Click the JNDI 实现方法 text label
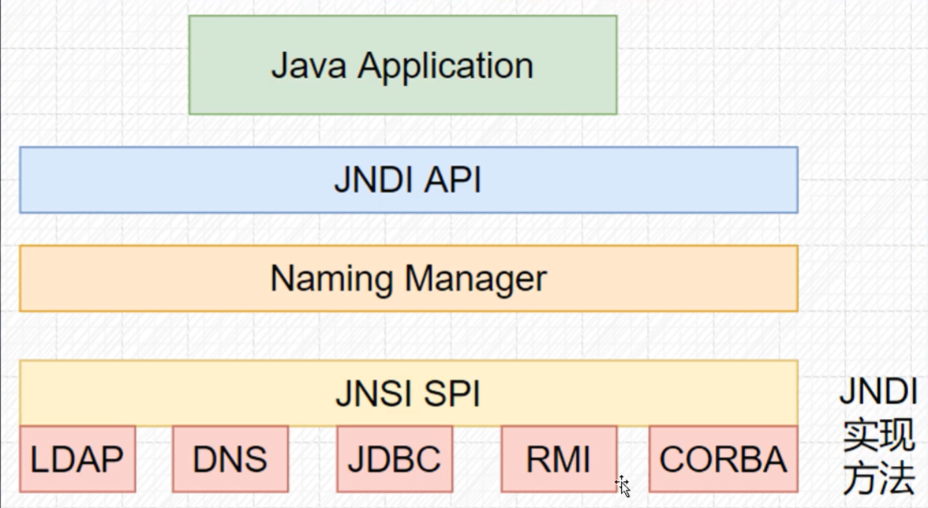This screenshot has width=928, height=508. point(879,436)
